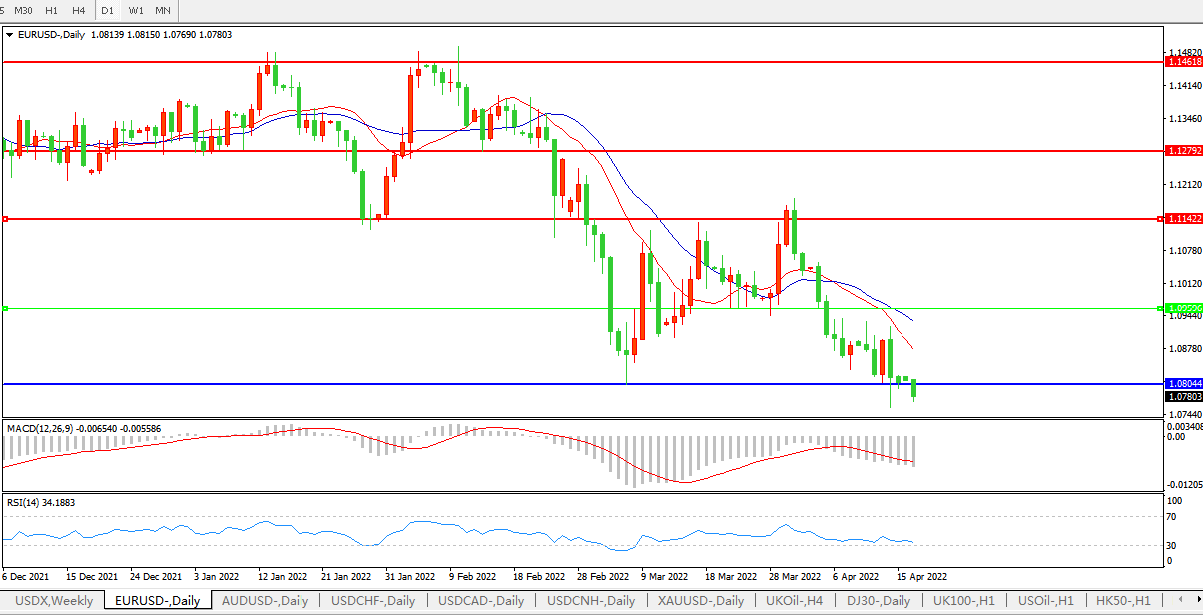Image resolution: width=1203 pixels, height=615 pixels.
Task: Switch chart to H4 timeframe
Action: [77, 10]
